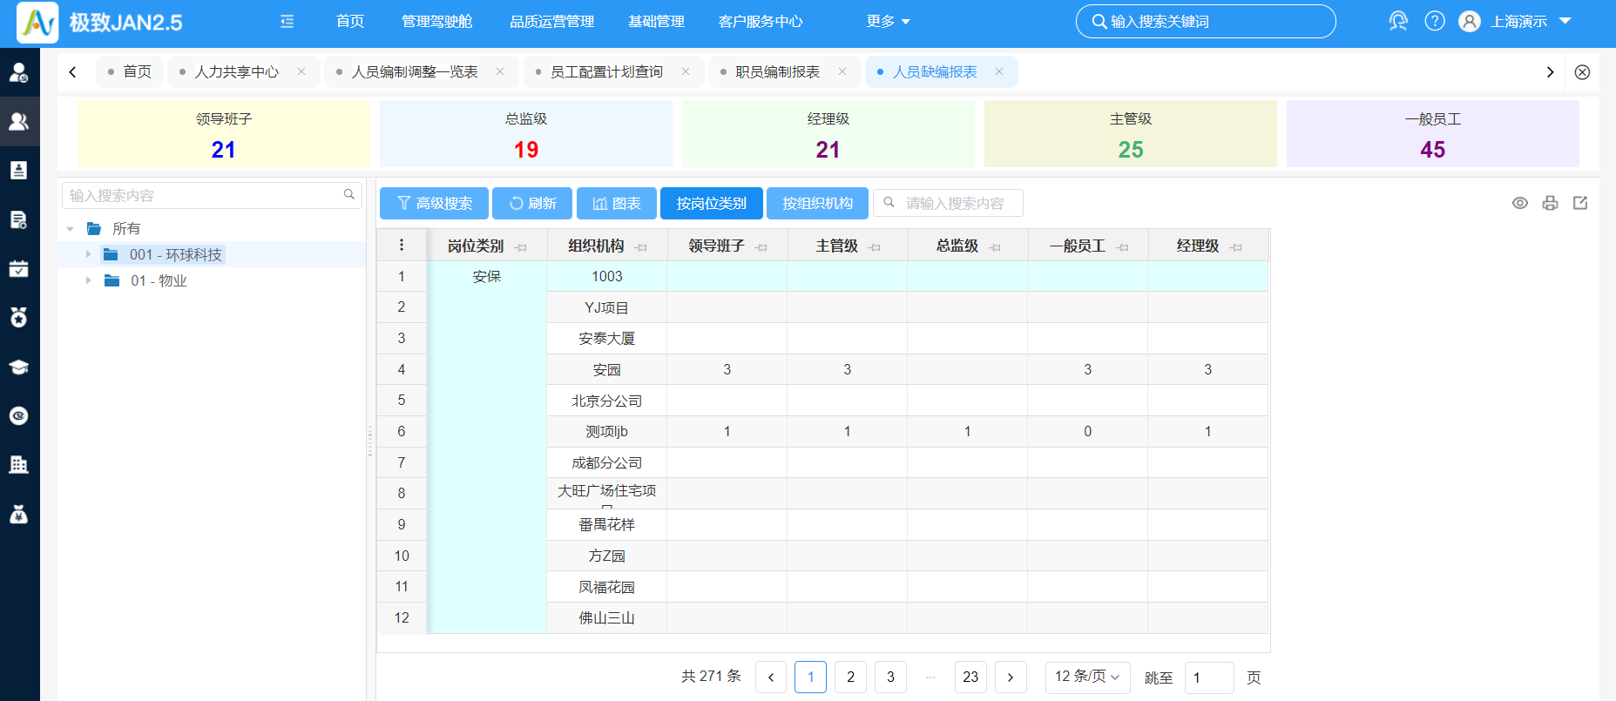Open the table column settings dots icon
1616x701 pixels.
[402, 245]
